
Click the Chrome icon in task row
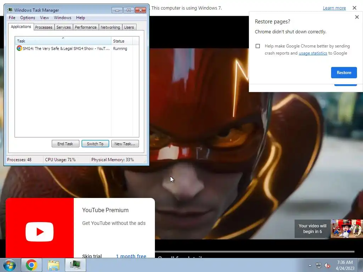[x=19, y=48]
